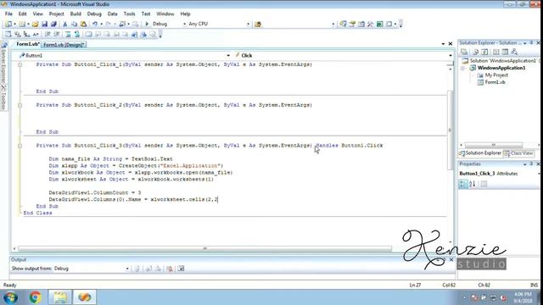Save the current file with Save icon

44,24
